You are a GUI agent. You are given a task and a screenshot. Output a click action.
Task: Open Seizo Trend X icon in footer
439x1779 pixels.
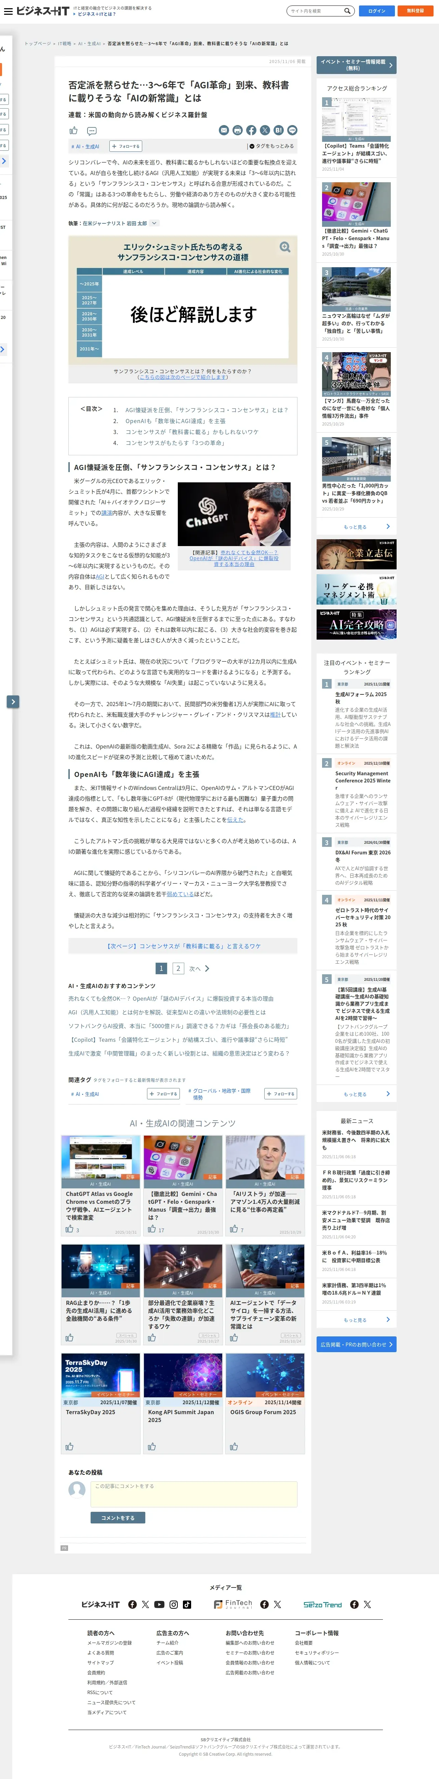tap(367, 1604)
